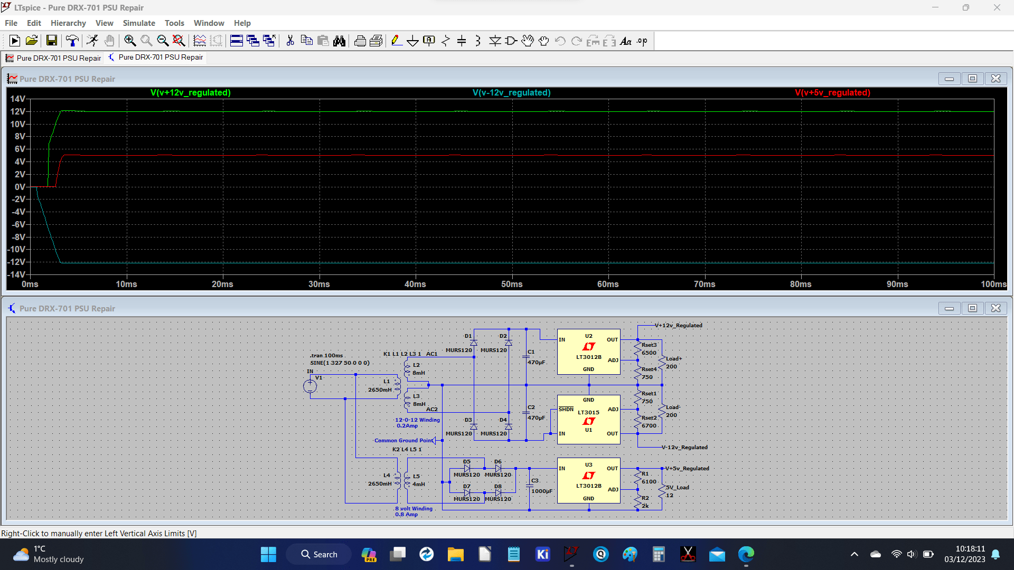Open the Help menu

(x=242, y=23)
